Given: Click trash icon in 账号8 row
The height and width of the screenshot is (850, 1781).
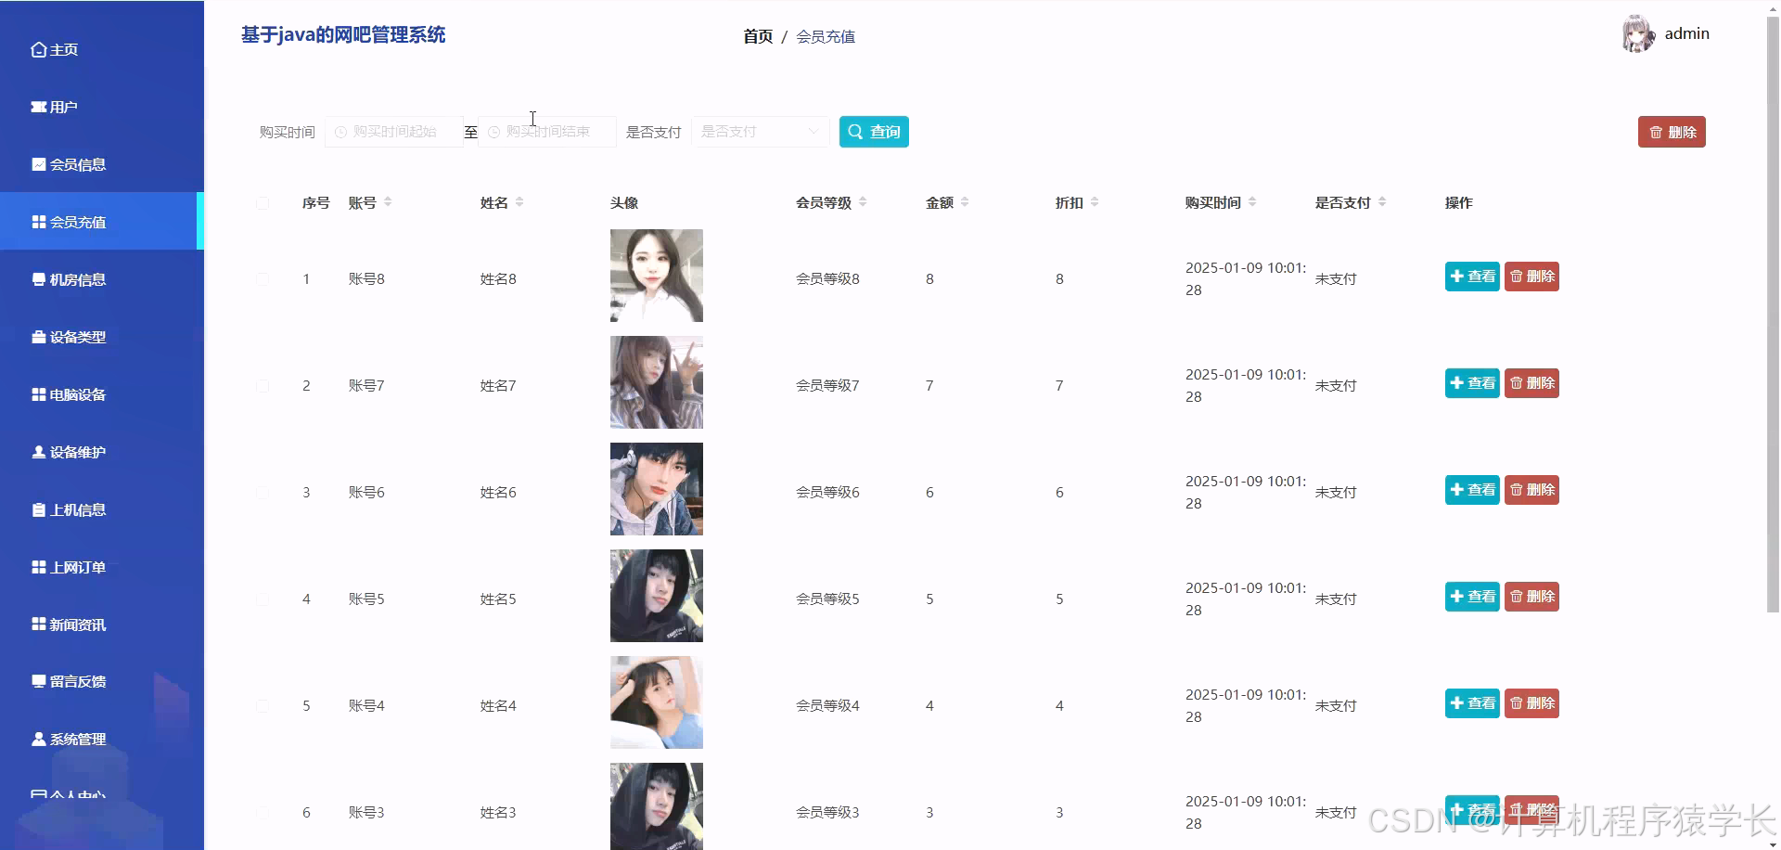Looking at the screenshot, I should (x=1517, y=277).
